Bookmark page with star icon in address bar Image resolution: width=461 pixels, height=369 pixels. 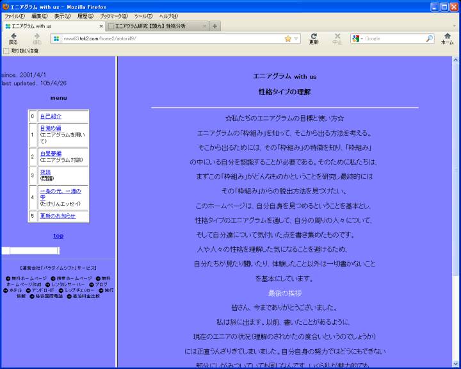[288, 38]
